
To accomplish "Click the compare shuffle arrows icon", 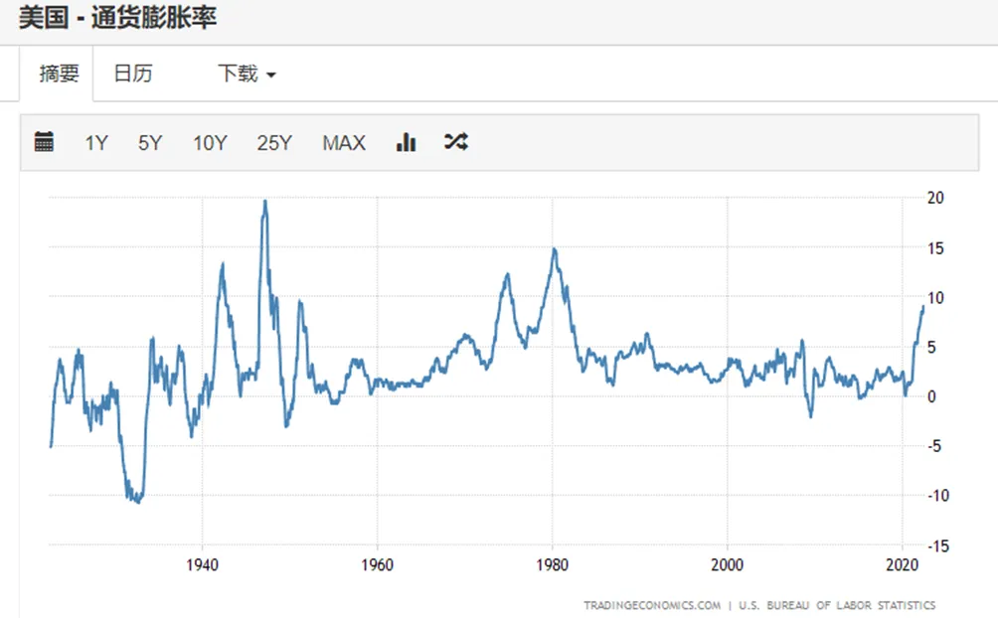I will [x=455, y=141].
